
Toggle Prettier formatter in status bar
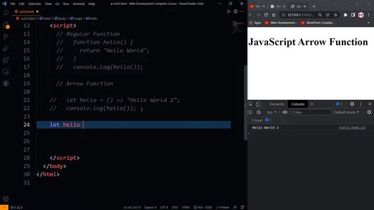point(222,208)
